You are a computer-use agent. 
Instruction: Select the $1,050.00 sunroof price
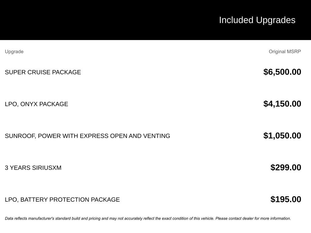[x=282, y=136]
